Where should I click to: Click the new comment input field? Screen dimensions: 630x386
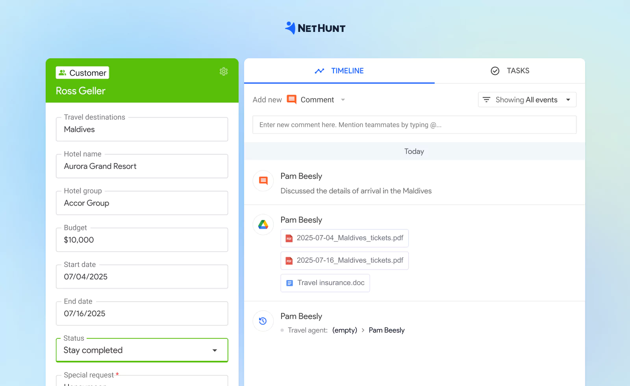click(414, 124)
